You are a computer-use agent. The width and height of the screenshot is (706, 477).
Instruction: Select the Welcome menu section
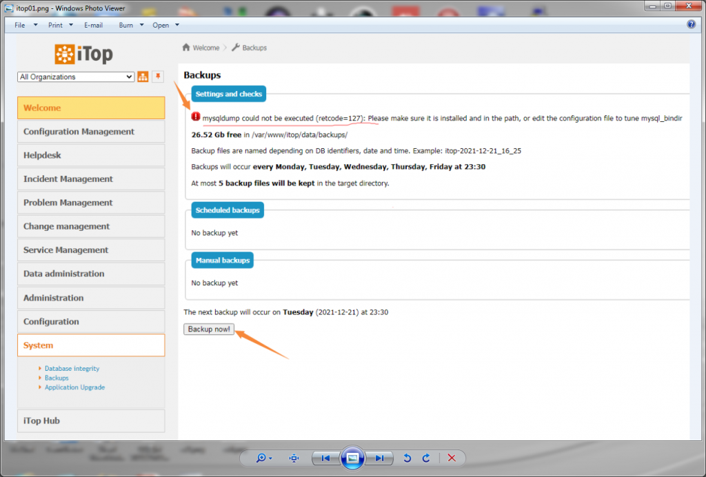point(91,108)
